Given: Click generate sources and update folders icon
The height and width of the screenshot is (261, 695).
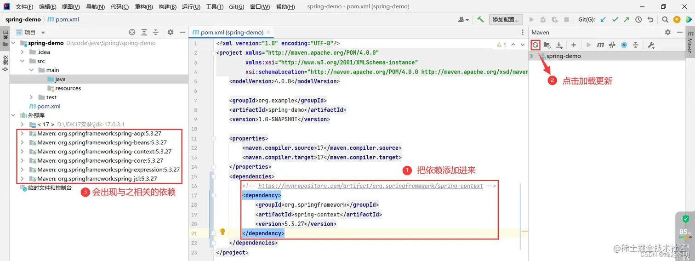Looking at the screenshot, I should tap(547, 45).
